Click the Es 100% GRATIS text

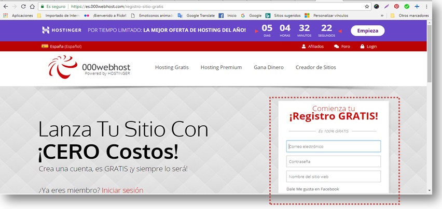click(334, 131)
